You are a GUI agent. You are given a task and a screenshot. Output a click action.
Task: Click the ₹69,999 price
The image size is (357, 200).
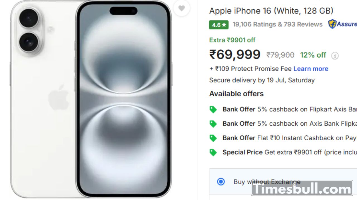pyautogui.click(x=235, y=54)
